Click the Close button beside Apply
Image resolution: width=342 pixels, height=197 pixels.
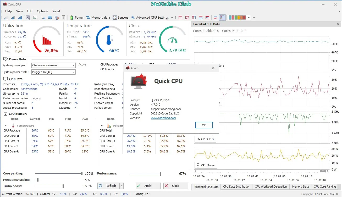[176, 186]
